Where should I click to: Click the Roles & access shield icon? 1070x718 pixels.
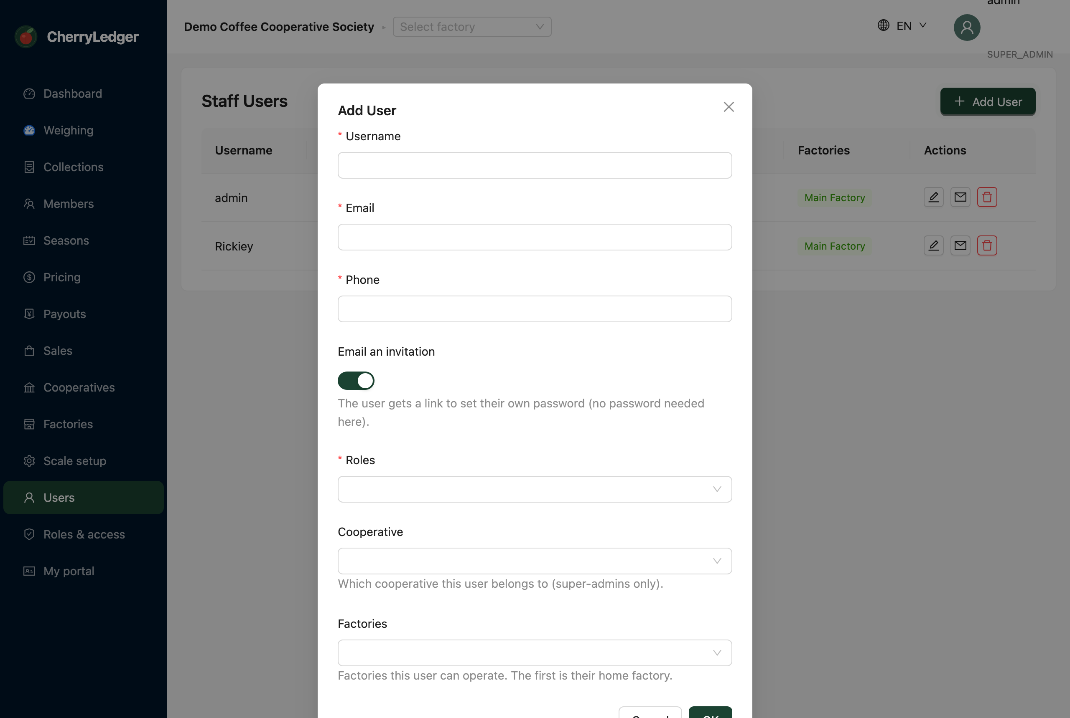tap(29, 534)
